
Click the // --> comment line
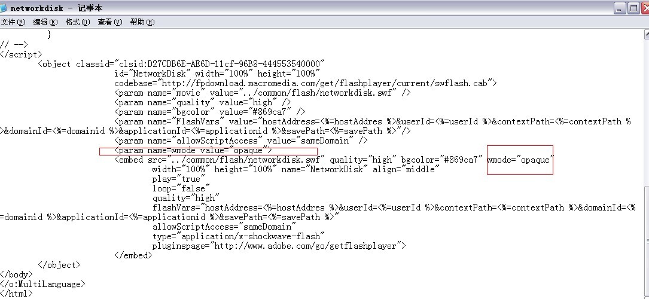click(14, 45)
